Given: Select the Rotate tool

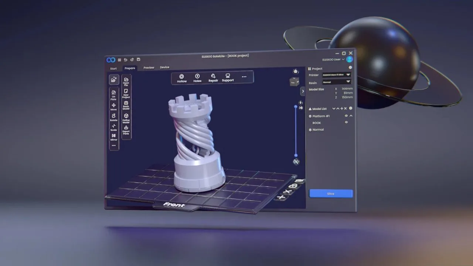Looking at the screenshot, I should [x=113, y=117].
